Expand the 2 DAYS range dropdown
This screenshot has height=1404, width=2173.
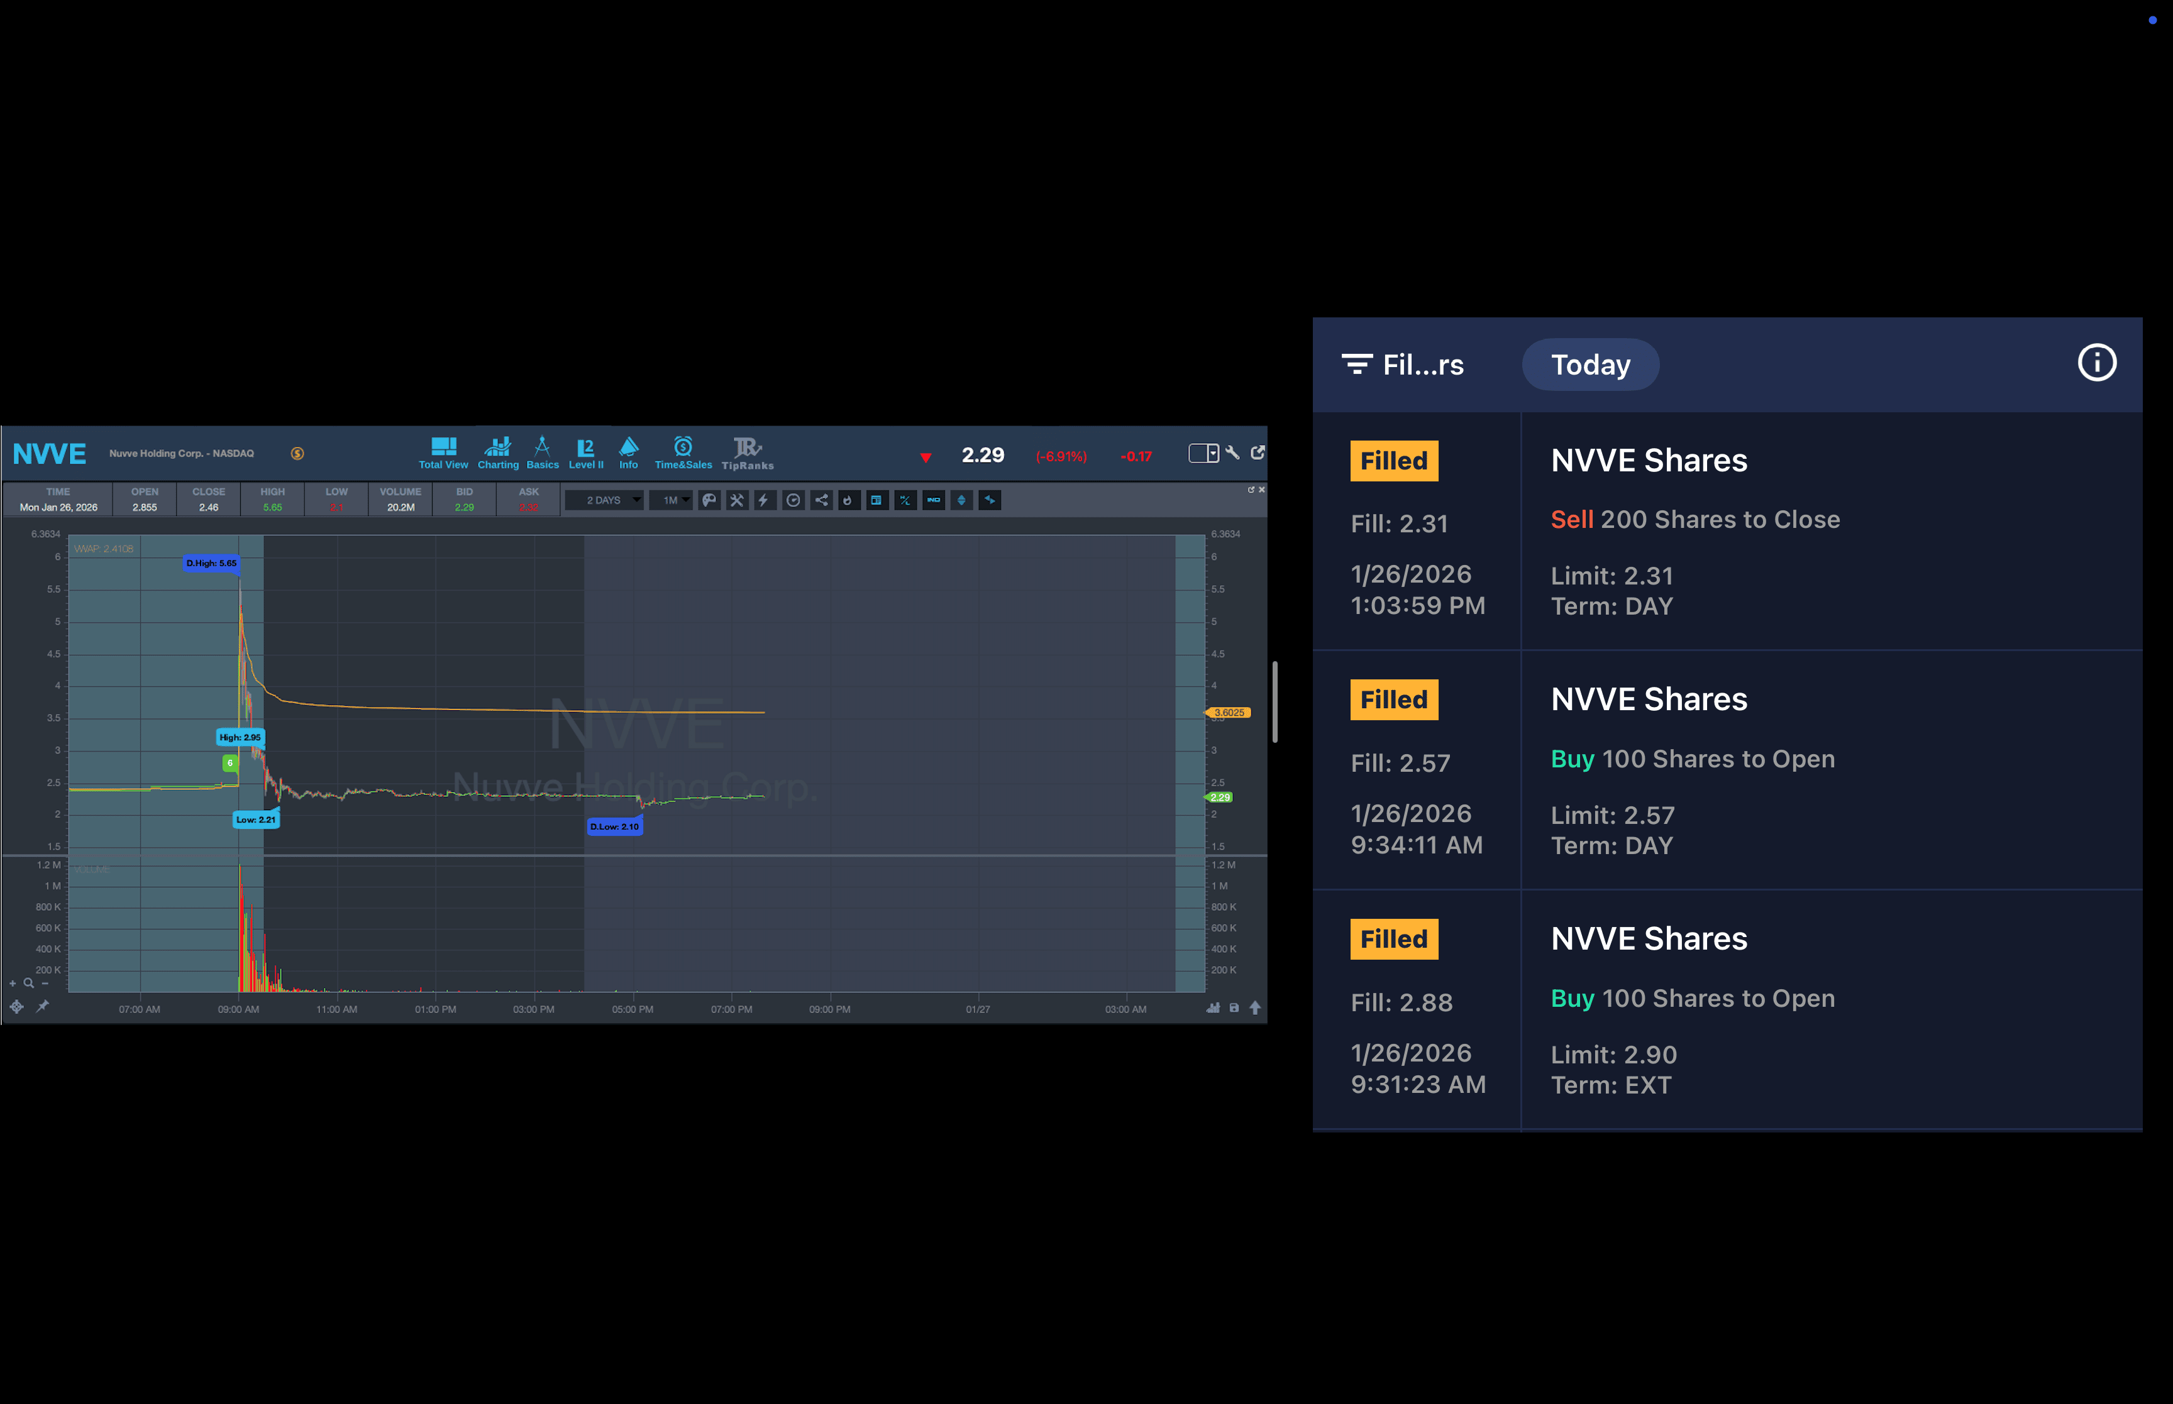click(x=605, y=500)
